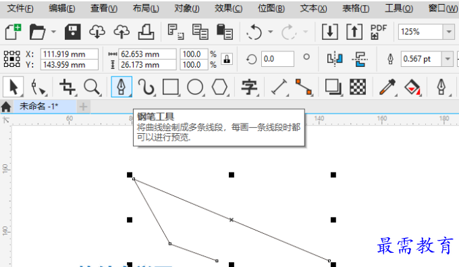
Task: Publish to PDF icon
Action: pos(379,32)
